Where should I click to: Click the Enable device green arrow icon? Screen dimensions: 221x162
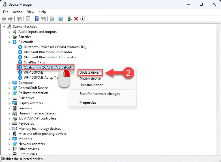click(x=70, y=19)
